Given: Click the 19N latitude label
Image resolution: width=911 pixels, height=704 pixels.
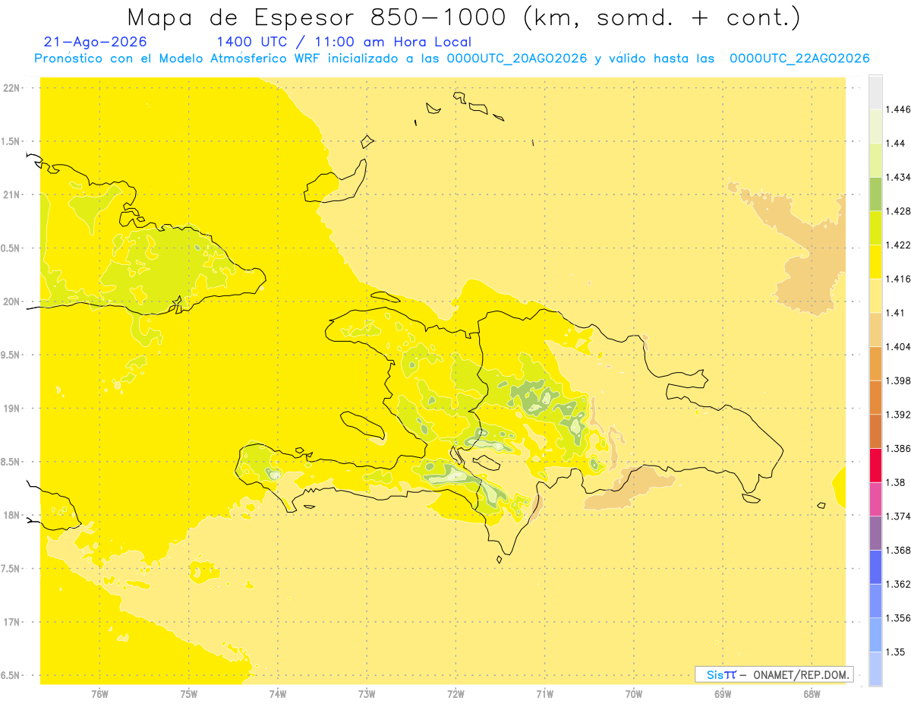Looking at the screenshot, I should 11,408.
